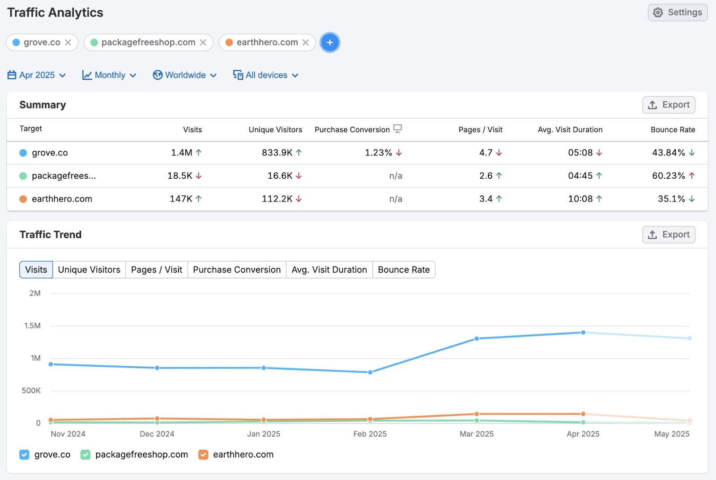716x480 pixels.
Task: Click the Export button in Summary
Action: [x=669, y=104]
